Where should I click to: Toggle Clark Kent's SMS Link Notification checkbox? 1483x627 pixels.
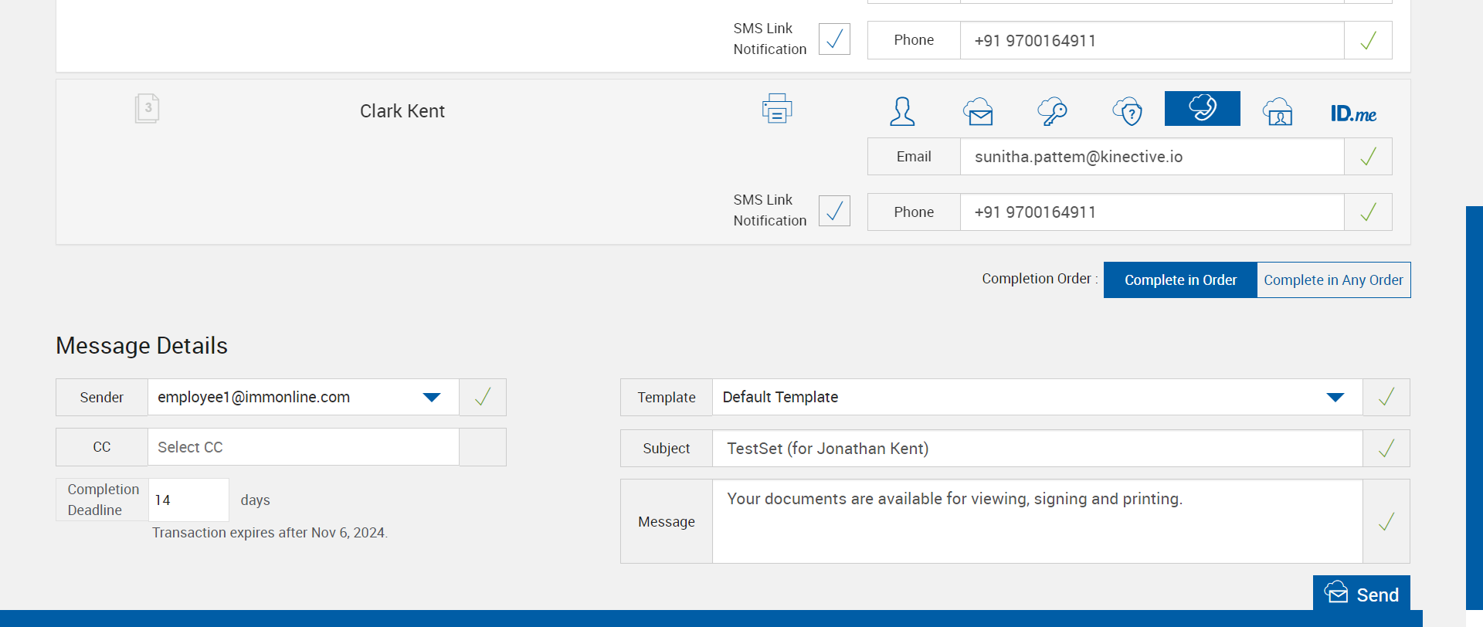coord(834,211)
